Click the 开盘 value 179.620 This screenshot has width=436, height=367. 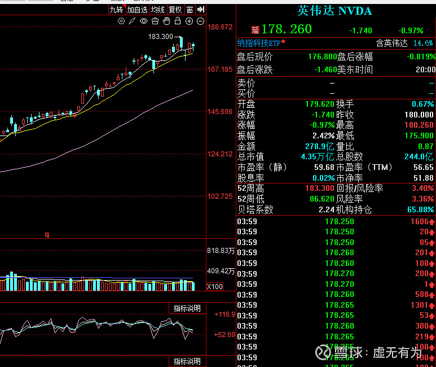point(319,104)
